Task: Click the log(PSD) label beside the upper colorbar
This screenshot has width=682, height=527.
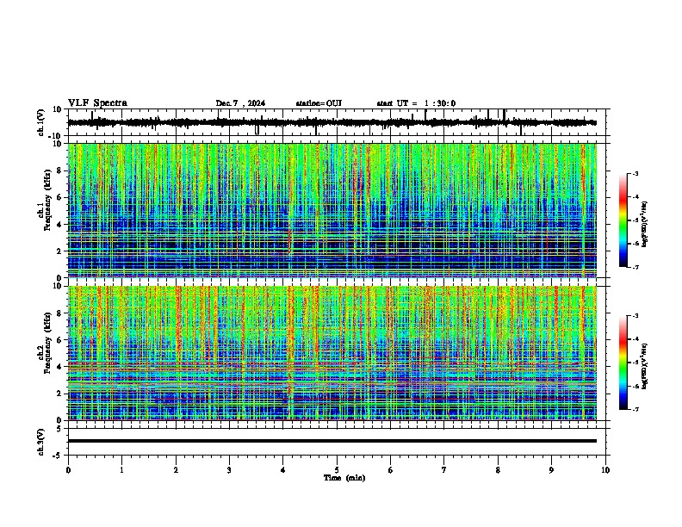Action: click(x=645, y=224)
